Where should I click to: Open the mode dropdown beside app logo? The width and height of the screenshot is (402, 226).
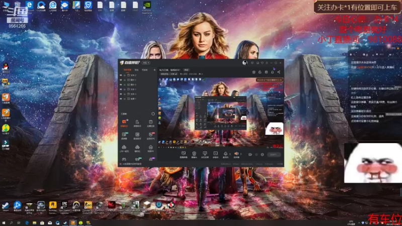click(x=146, y=63)
